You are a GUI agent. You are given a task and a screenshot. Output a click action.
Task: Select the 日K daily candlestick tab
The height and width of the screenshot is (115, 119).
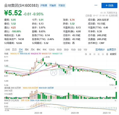coord(21,50)
